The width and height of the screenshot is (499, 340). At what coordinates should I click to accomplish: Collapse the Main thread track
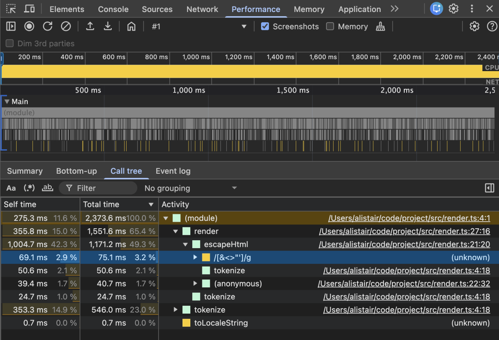click(x=7, y=102)
